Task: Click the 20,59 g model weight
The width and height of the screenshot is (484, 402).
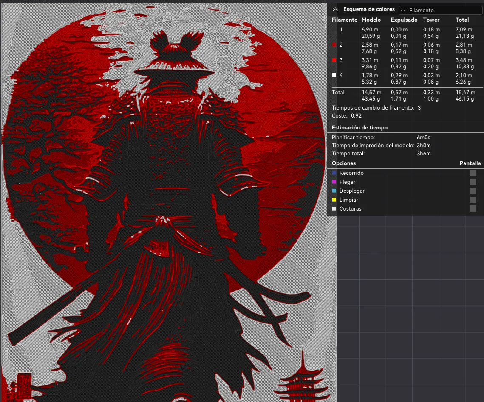Action: coord(371,36)
